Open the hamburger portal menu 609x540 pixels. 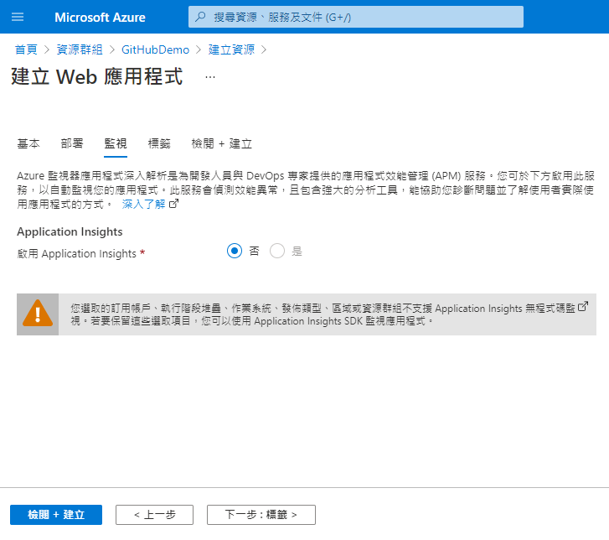point(18,17)
